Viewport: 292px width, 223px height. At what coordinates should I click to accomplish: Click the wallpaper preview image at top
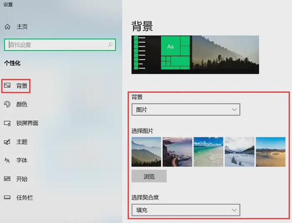[226, 54]
